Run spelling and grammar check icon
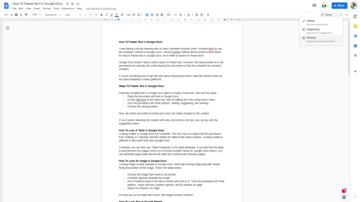360x202 pixels. coord(21,15)
